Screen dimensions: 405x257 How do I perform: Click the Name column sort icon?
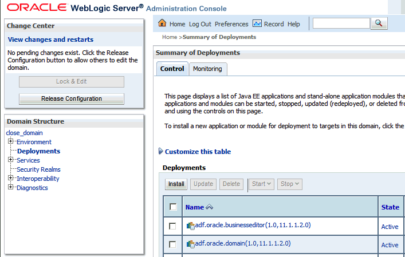(209, 207)
